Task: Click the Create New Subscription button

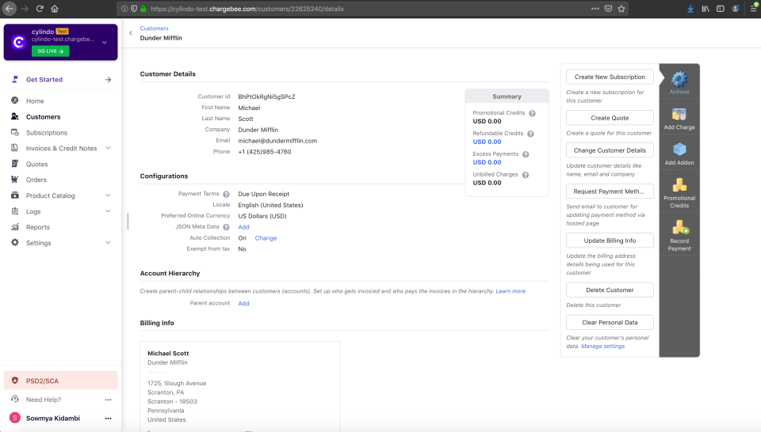Action: [x=610, y=77]
